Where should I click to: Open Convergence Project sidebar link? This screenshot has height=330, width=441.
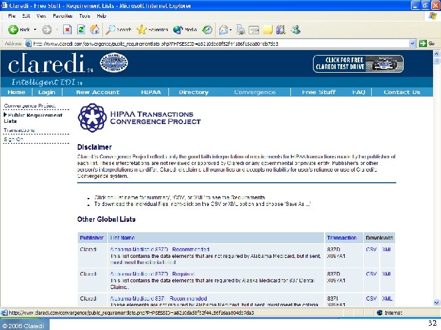pos(29,106)
